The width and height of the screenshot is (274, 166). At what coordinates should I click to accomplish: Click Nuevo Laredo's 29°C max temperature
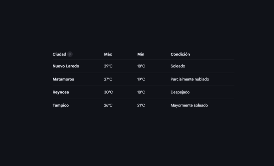[108, 66]
